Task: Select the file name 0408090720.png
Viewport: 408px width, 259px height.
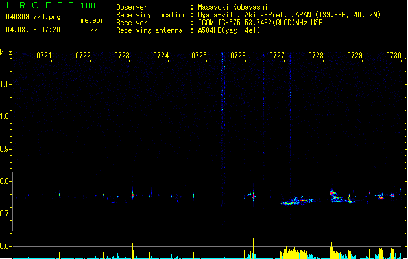Action: point(33,17)
